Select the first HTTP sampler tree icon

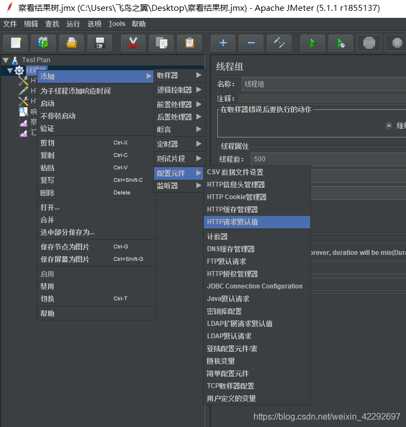tap(23, 81)
